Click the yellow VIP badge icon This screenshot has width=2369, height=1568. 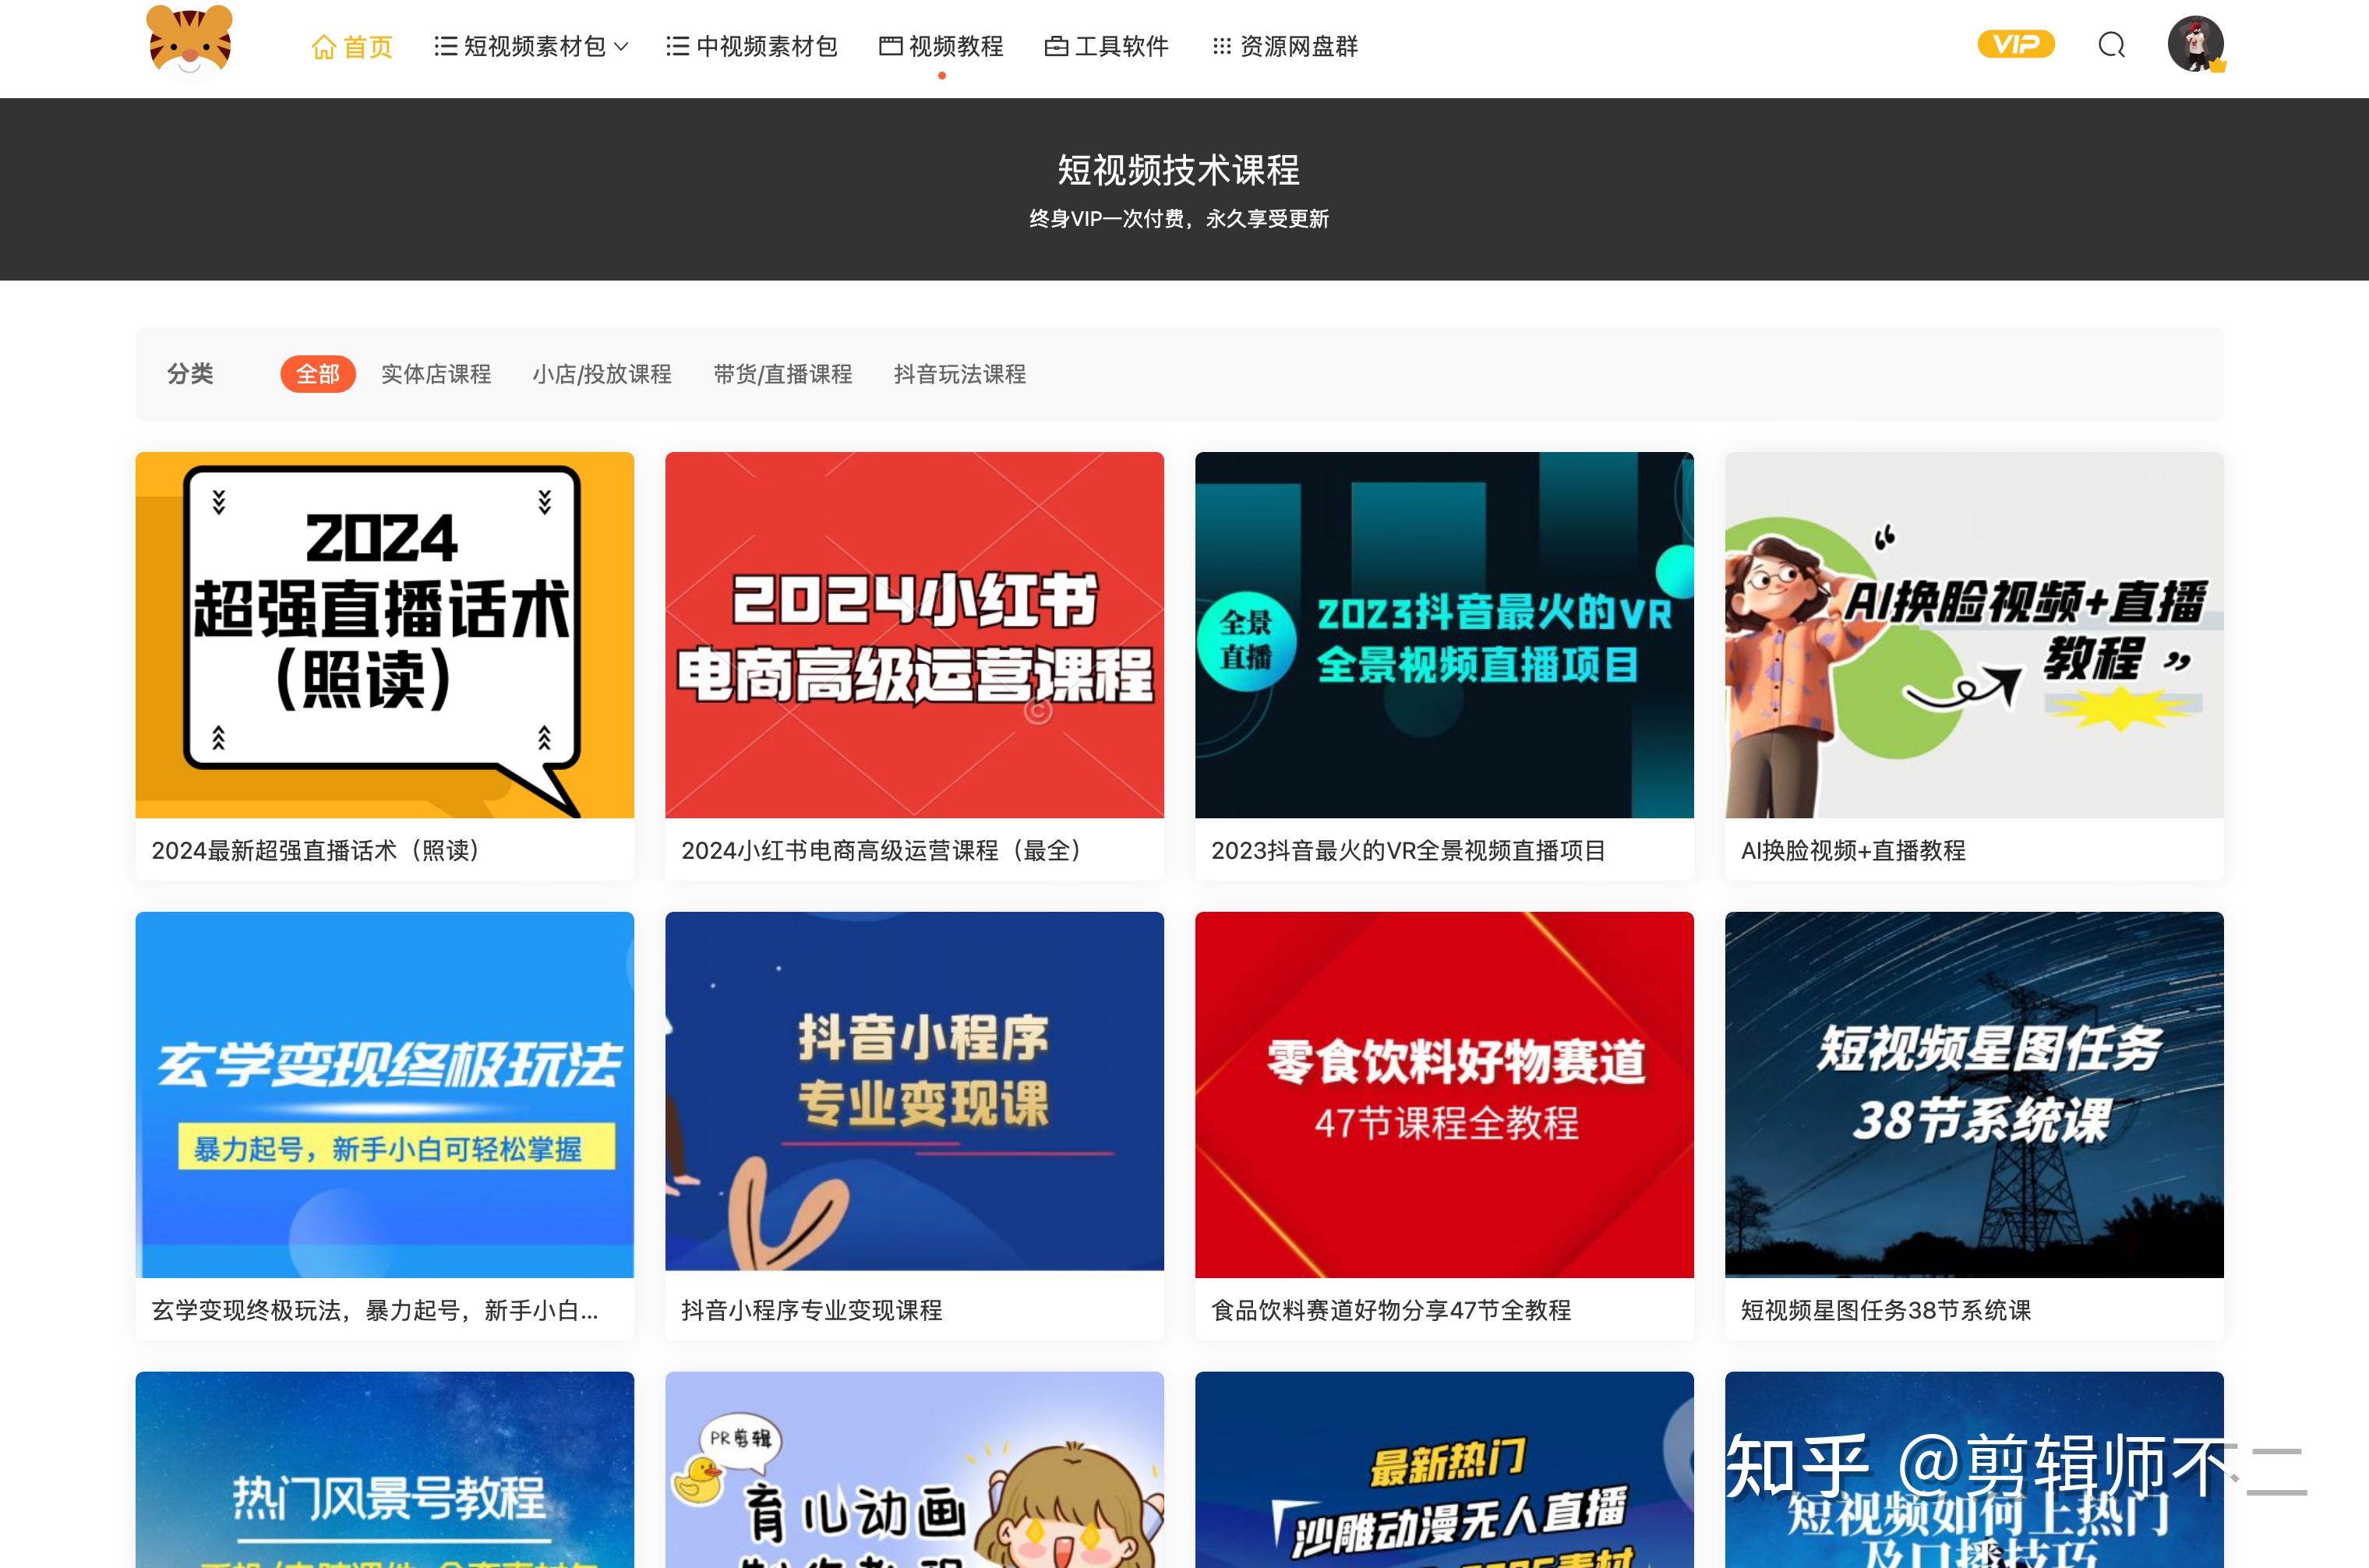coord(2015,44)
